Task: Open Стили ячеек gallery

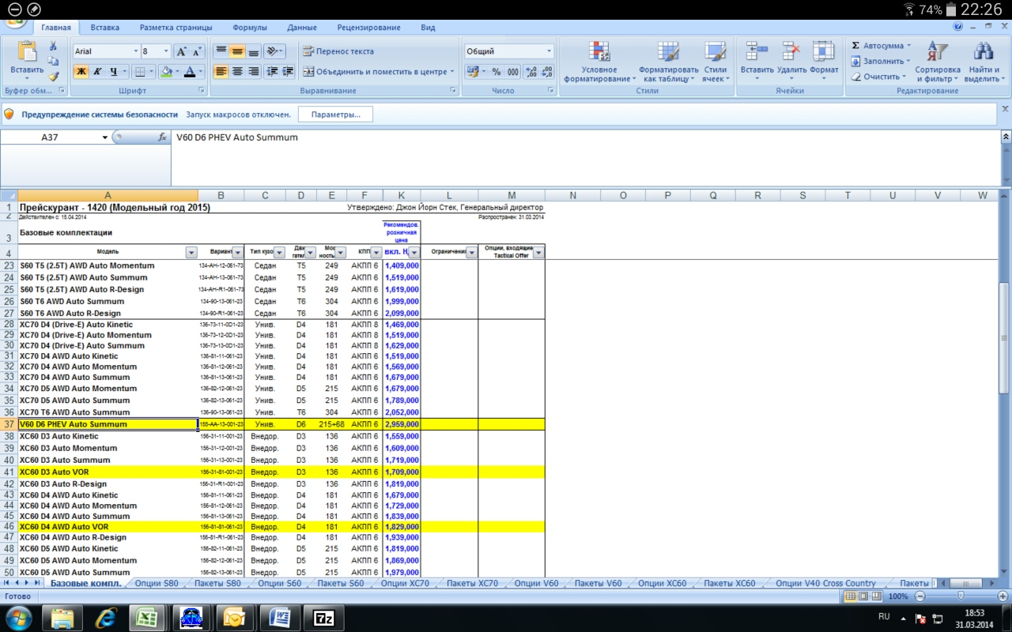Action: (716, 62)
